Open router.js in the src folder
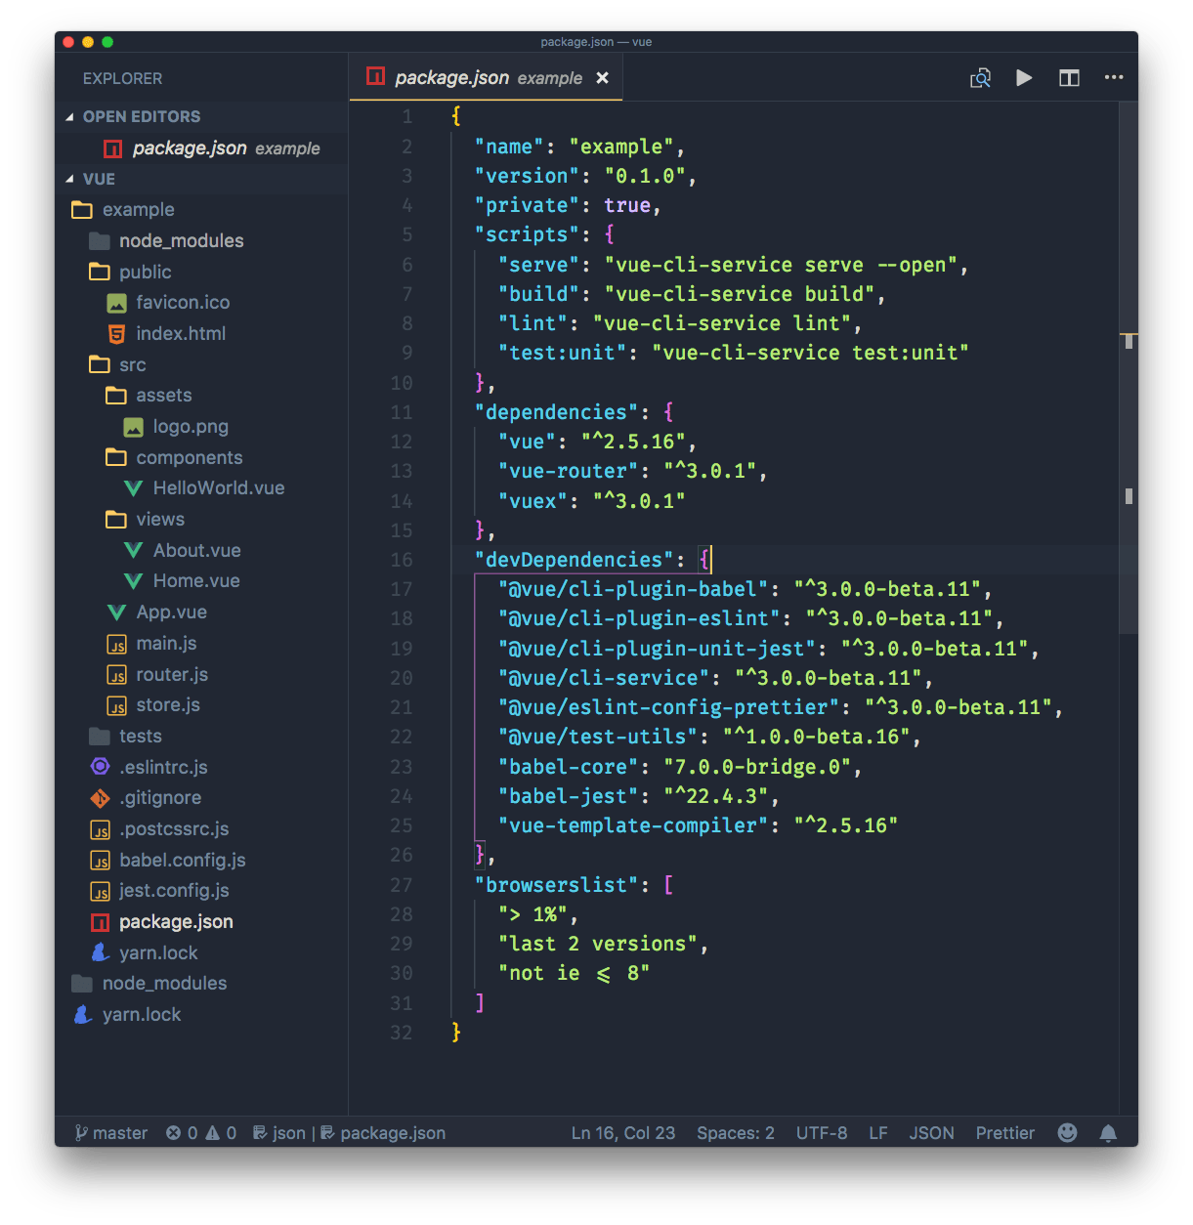Screen dimensions: 1193x1225 pos(171,674)
